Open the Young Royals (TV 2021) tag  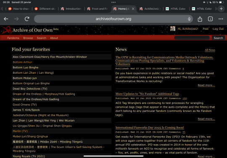tap(29, 156)
